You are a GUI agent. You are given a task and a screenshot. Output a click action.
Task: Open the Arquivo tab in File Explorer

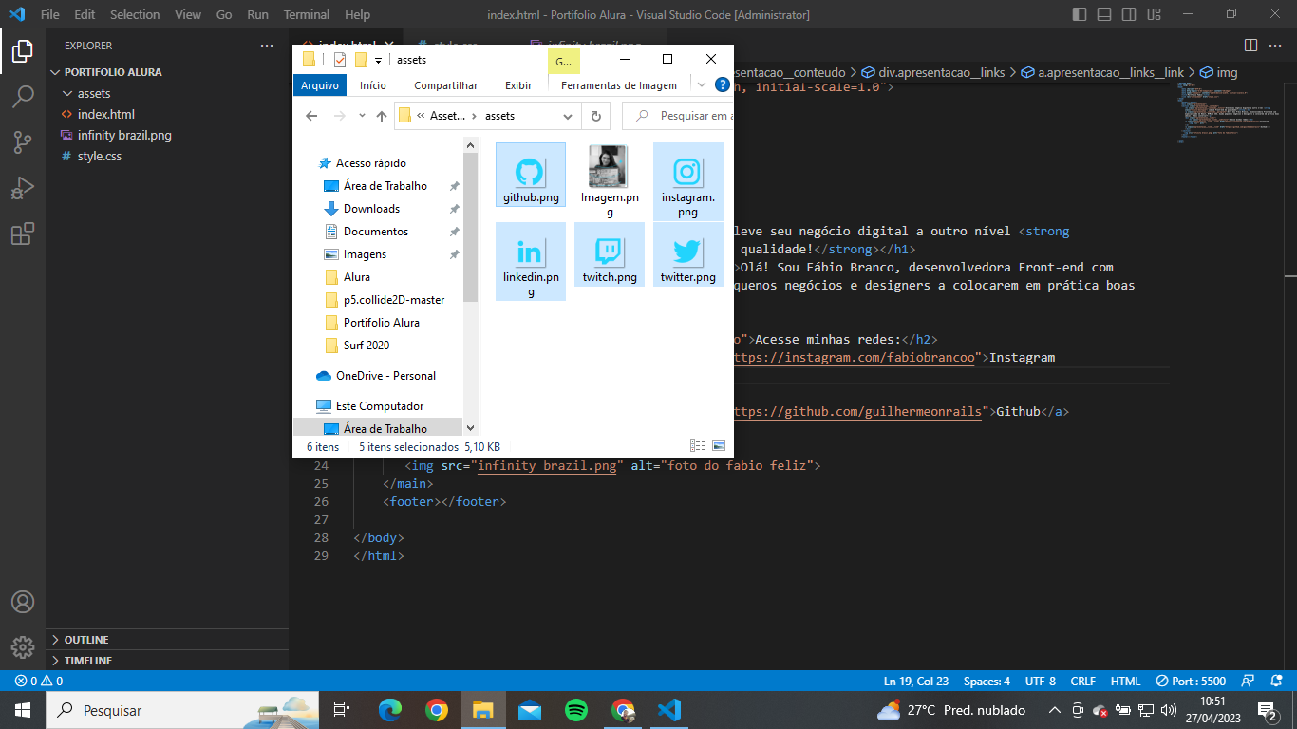point(320,85)
